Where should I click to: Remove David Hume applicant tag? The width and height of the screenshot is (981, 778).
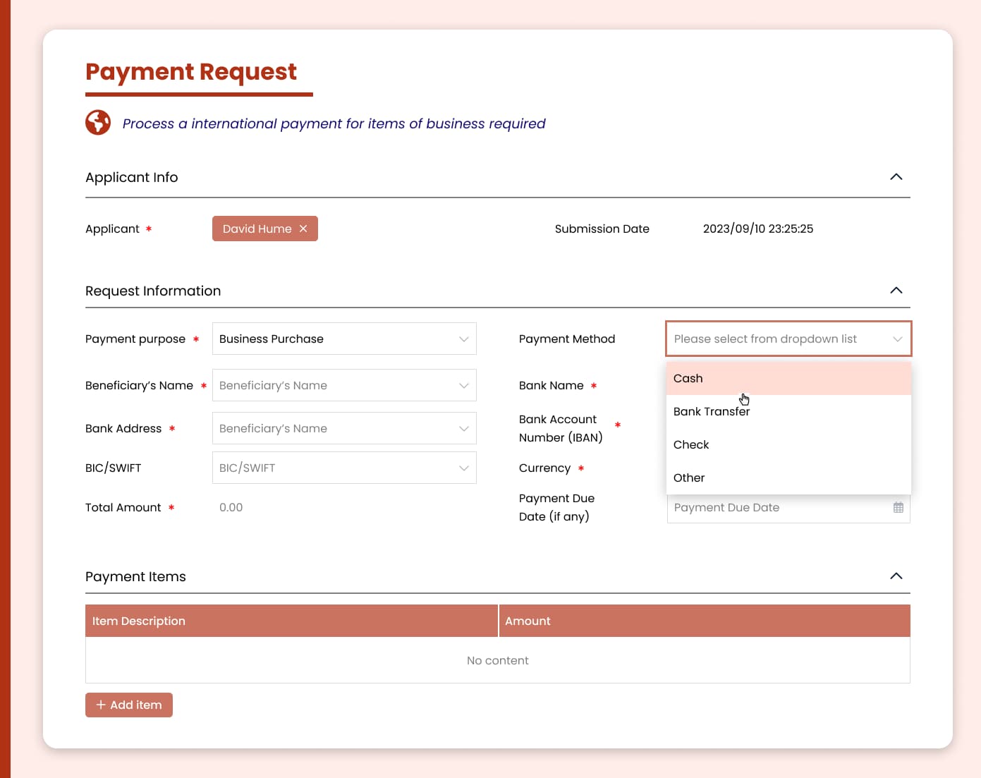pyautogui.click(x=303, y=229)
